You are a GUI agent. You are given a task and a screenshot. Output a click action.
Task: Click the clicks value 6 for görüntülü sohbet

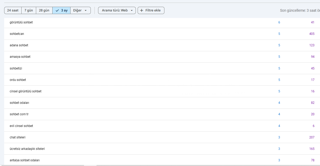pyautogui.click(x=279, y=22)
